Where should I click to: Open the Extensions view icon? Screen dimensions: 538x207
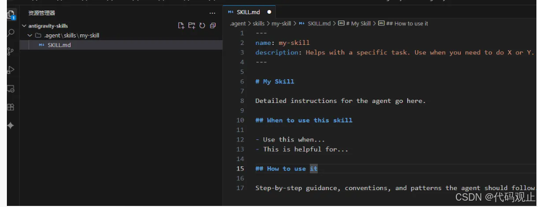coord(11,107)
